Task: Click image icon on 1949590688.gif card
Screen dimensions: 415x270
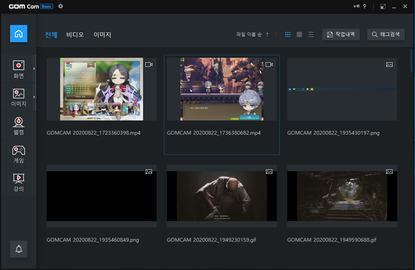Action: click(389, 172)
